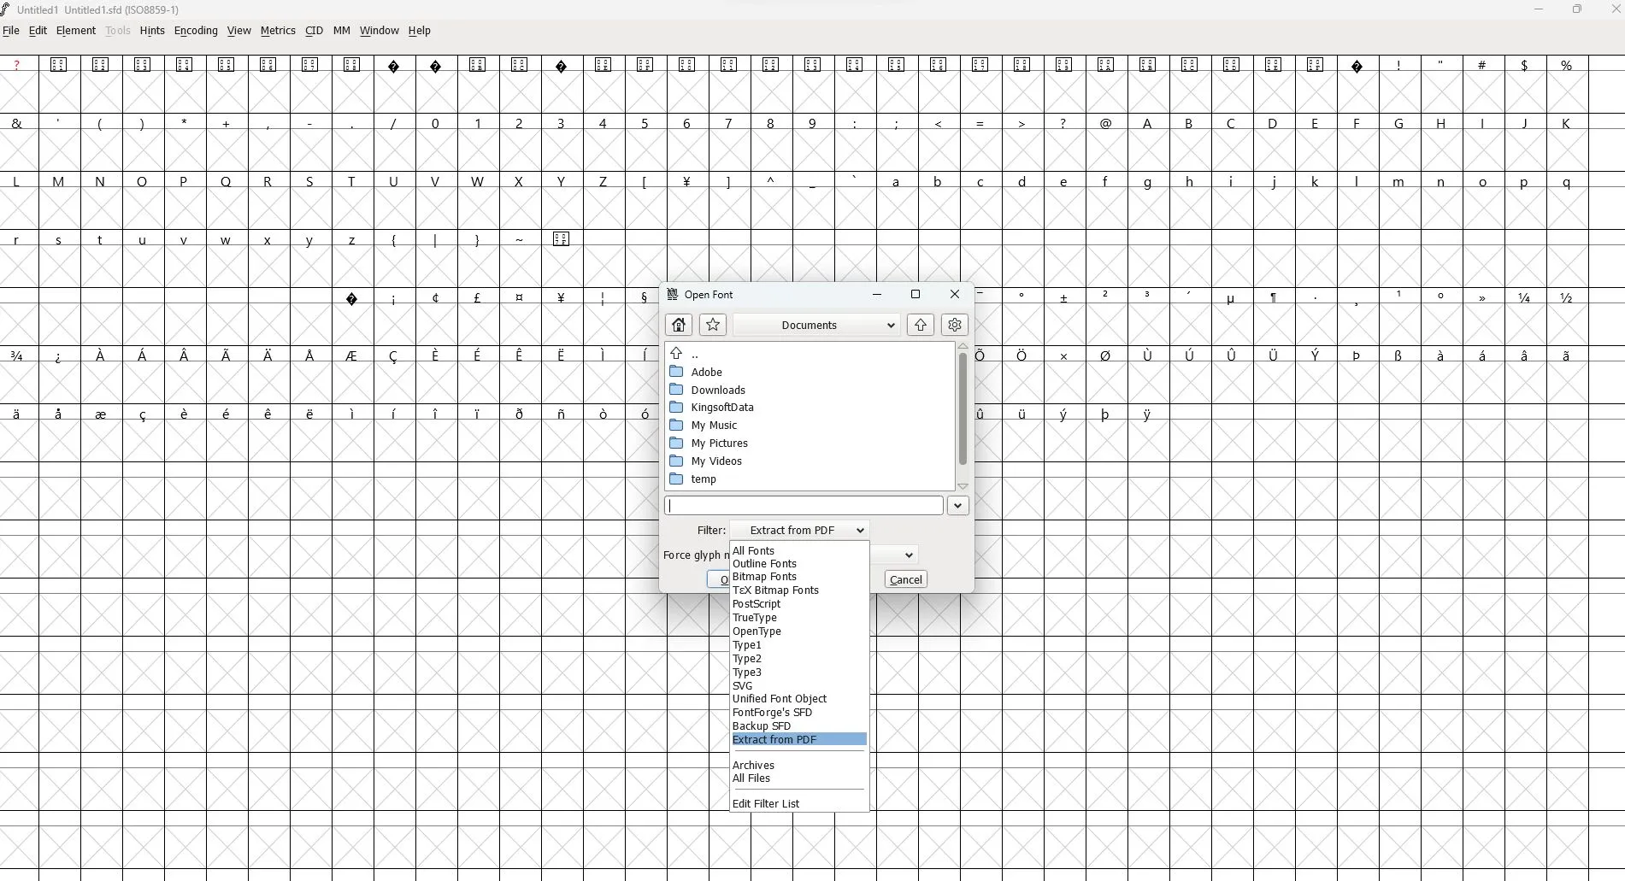Select Edit Filter List
The height and width of the screenshot is (881, 1625).
point(766,803)
